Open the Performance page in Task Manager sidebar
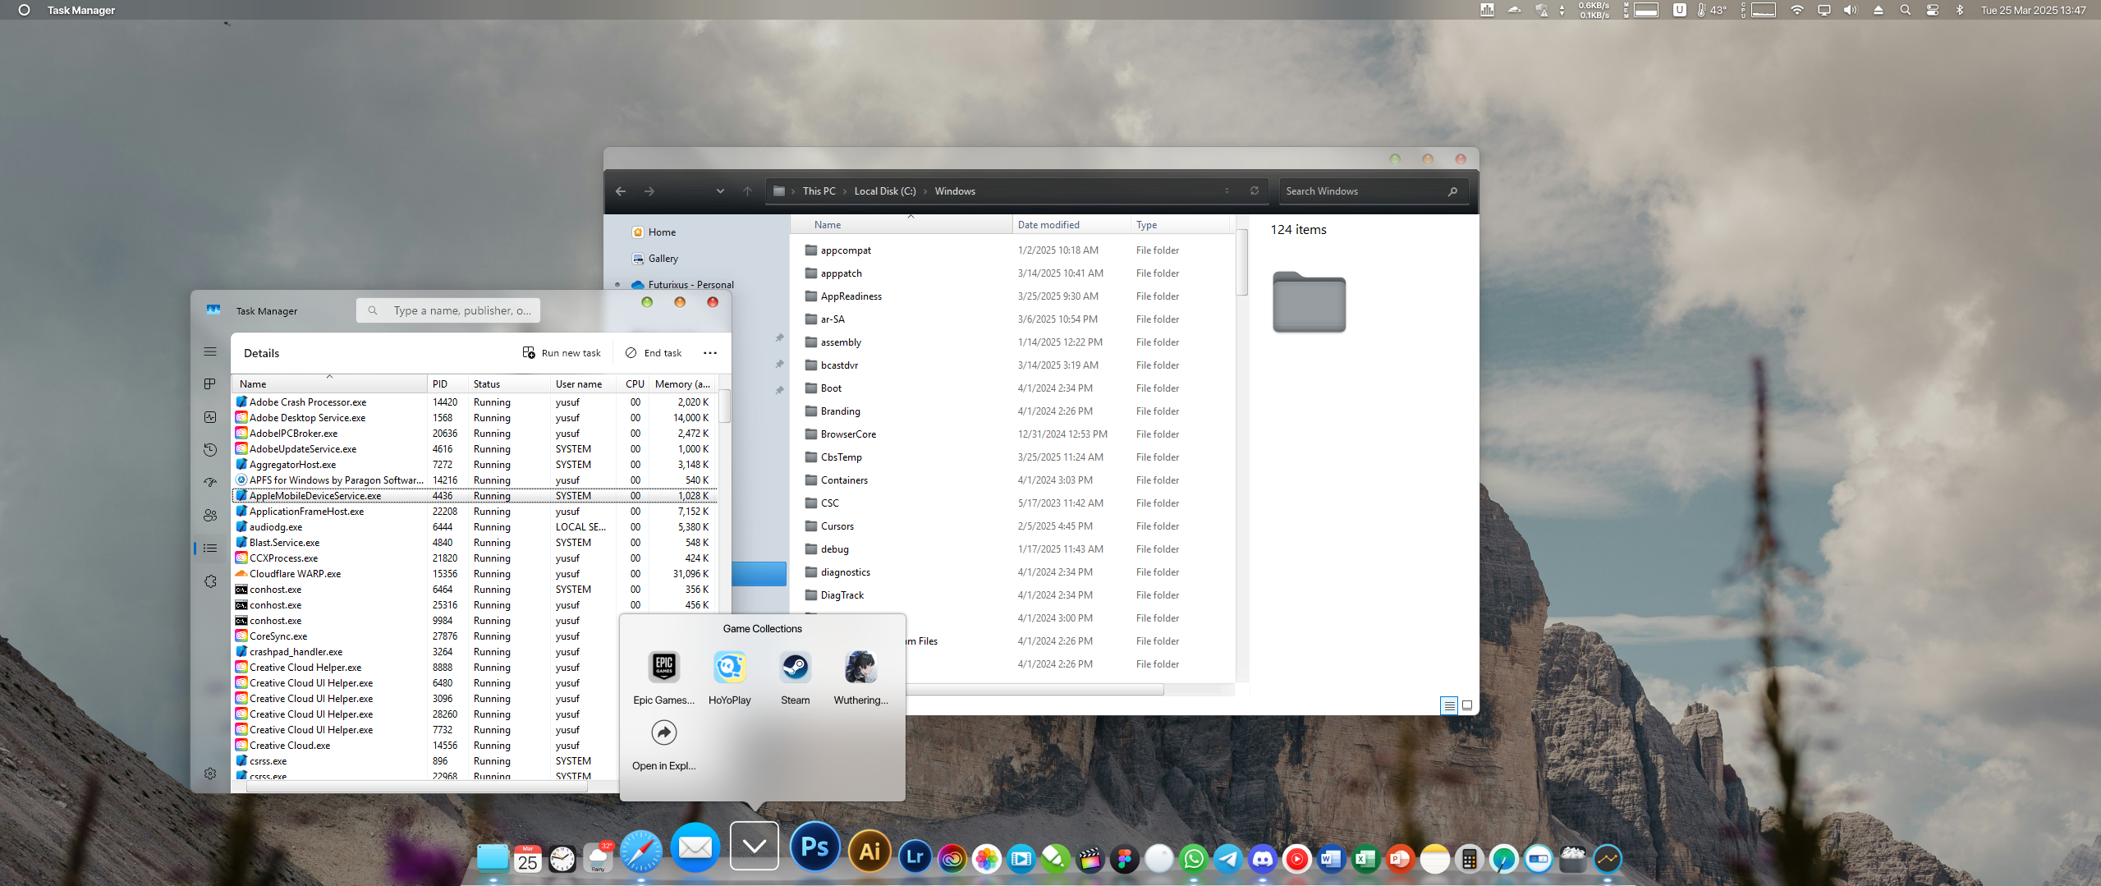Screen dimensions: 2101x886 (x=210, y=417)
